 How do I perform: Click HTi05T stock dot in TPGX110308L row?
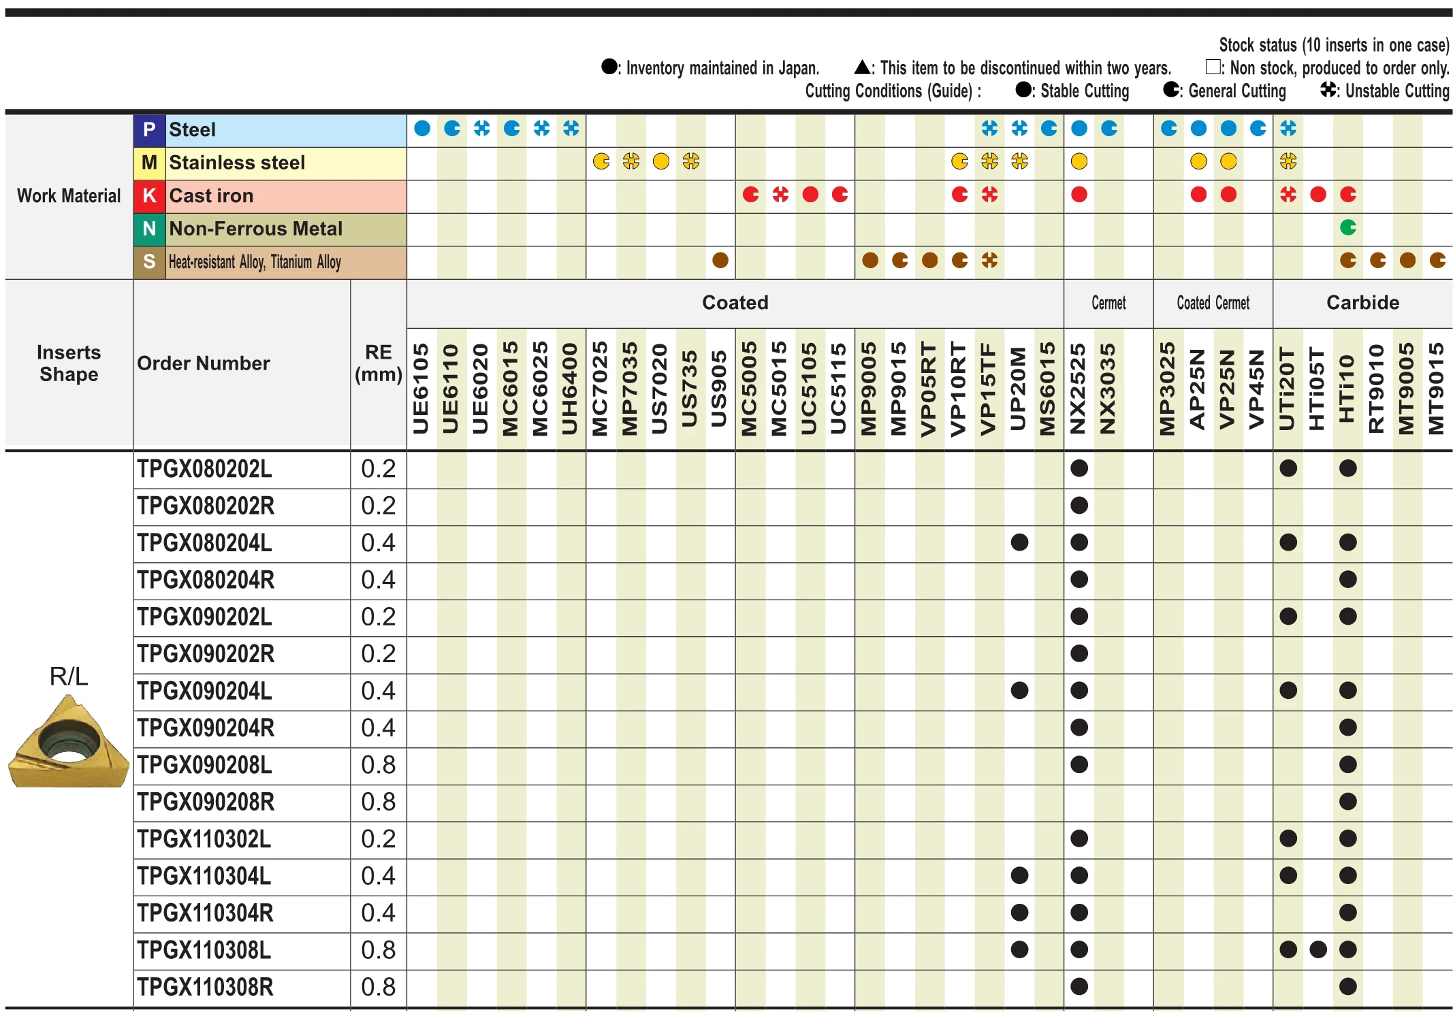click(x=1318, y=949)
